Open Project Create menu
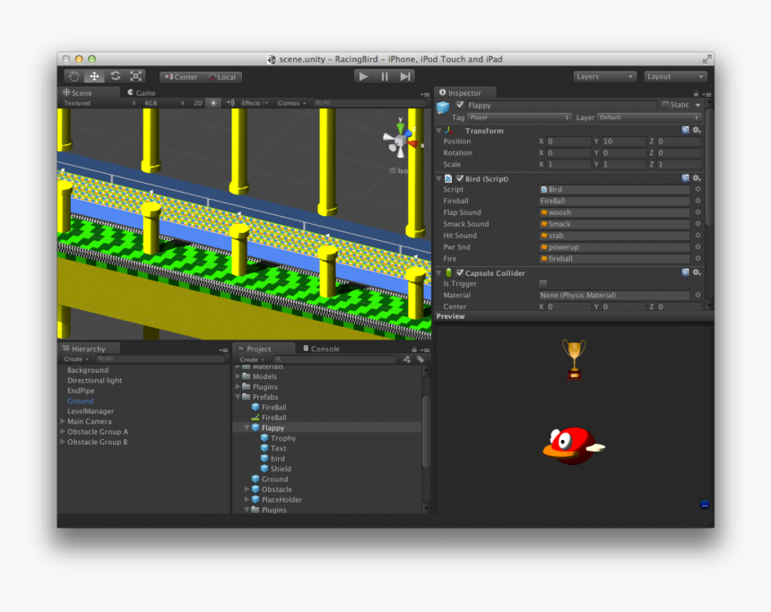This screenshot has height=612, width=771. (252, 359)
